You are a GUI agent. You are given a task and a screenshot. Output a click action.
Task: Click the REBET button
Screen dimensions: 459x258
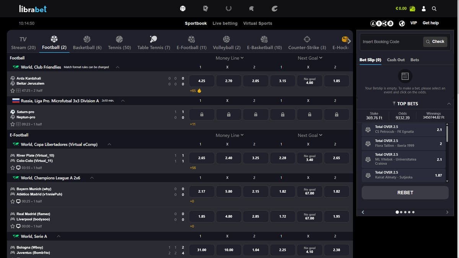coord(405,193)
